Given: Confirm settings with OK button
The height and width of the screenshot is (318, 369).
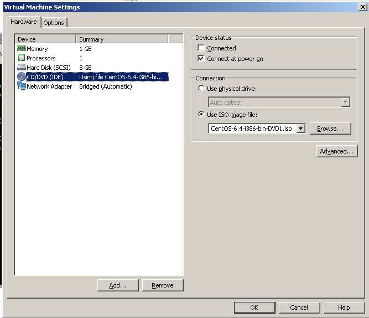Looking at the screenshot, I should [254, 307].
